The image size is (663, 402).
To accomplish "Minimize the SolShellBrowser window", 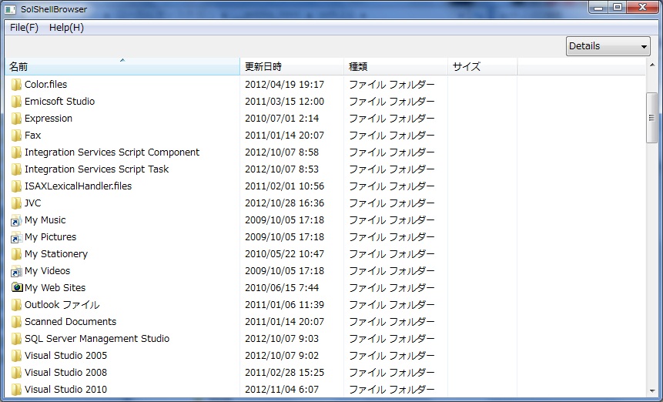I will point(598,7).
